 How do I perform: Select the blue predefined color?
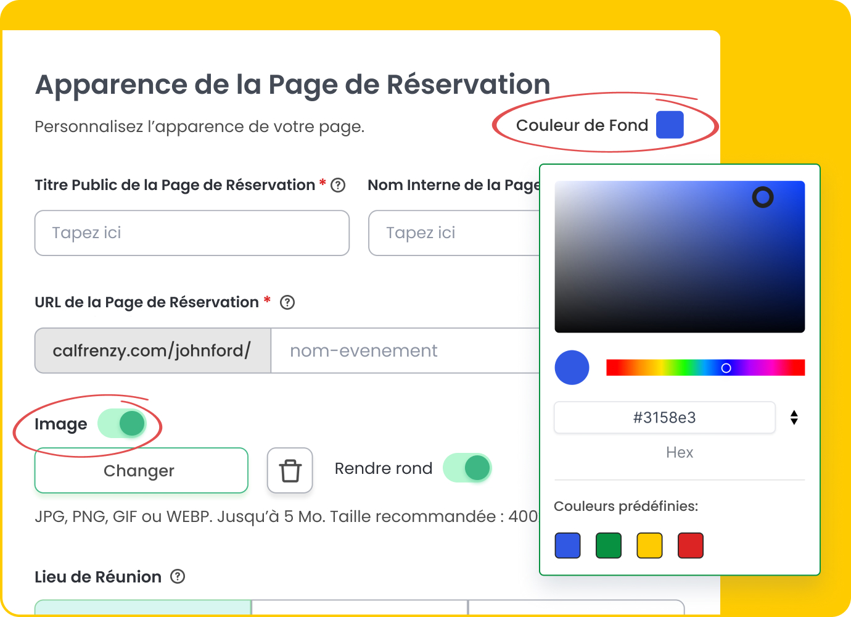coord(567,545)
